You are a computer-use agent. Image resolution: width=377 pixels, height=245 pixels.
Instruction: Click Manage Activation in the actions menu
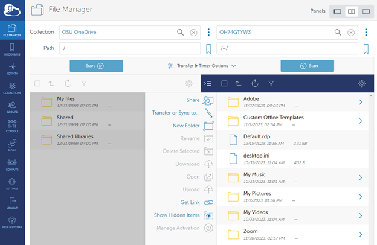(185, 228)
